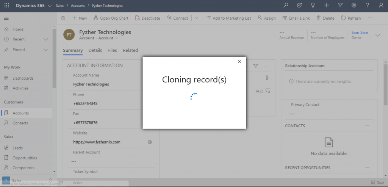Open the settings gear icon
Image resolution: width=388 pixels, height=187 pixels.
pos(354,5)
